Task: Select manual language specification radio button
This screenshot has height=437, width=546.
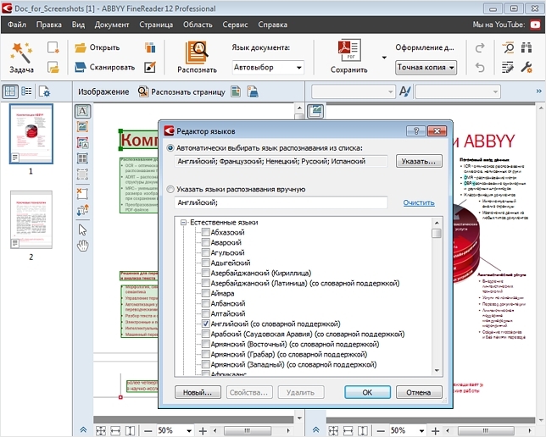Action: pyautogui.click(x=170, y=189)
